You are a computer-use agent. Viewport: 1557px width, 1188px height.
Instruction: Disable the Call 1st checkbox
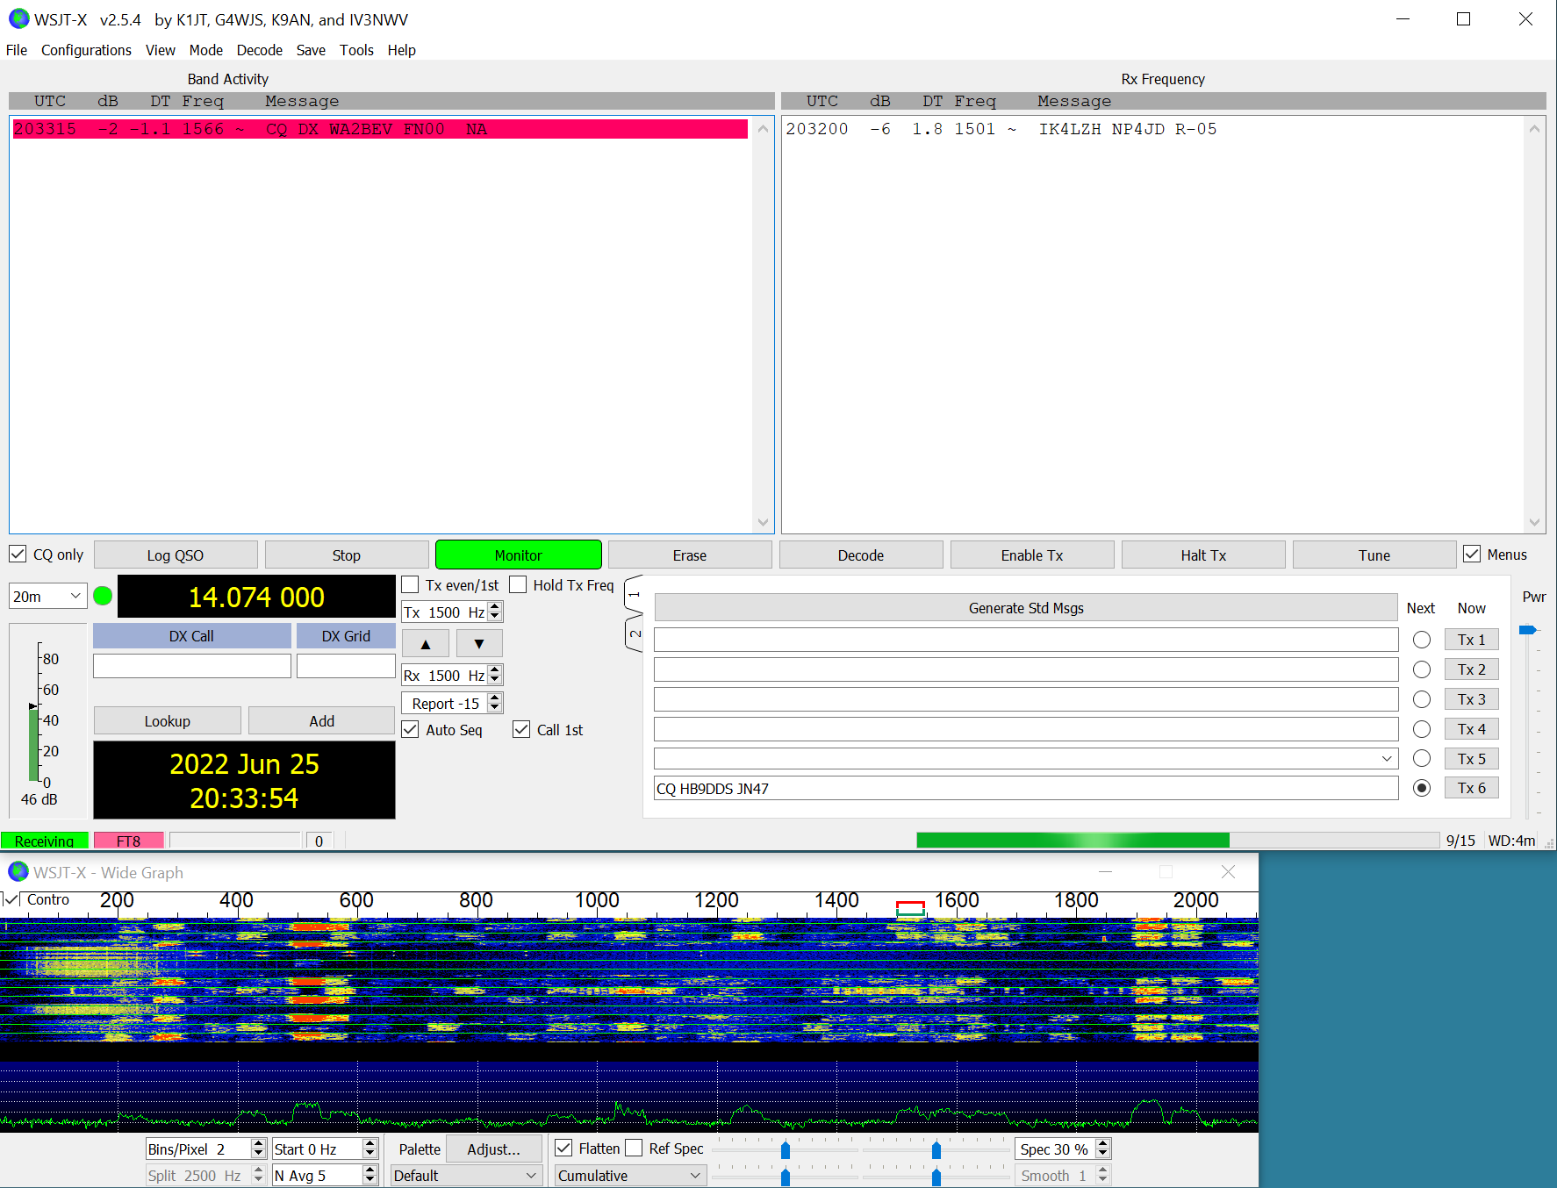[x=521, y=729]
